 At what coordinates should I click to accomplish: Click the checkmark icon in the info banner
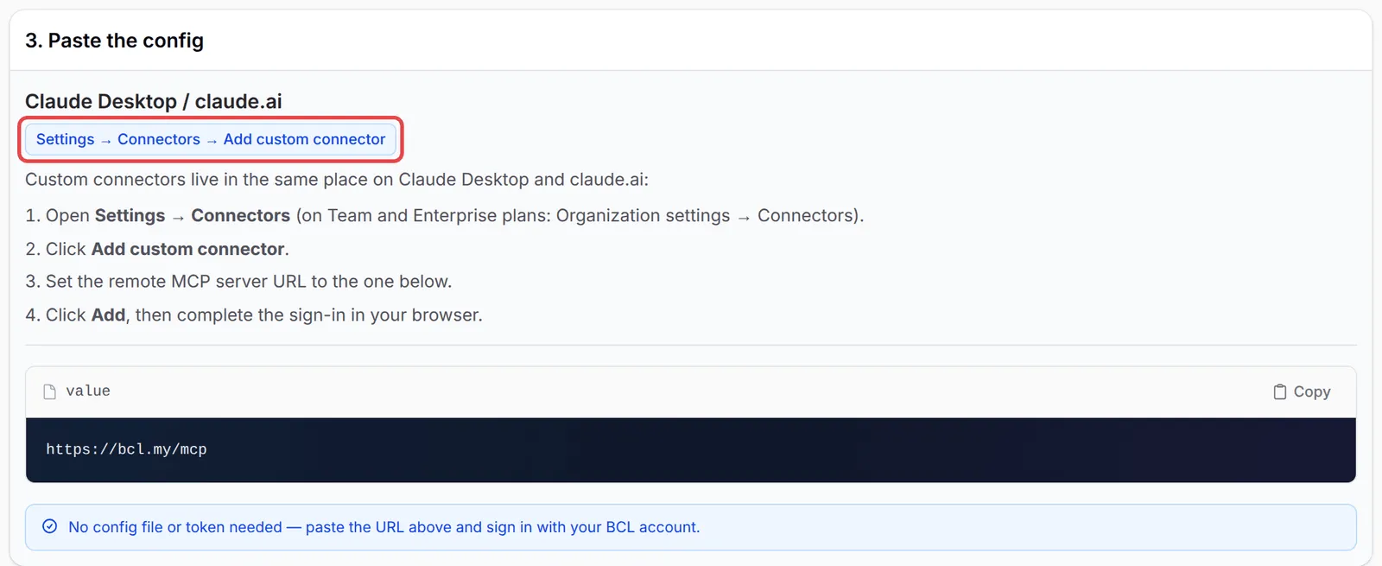50,526
